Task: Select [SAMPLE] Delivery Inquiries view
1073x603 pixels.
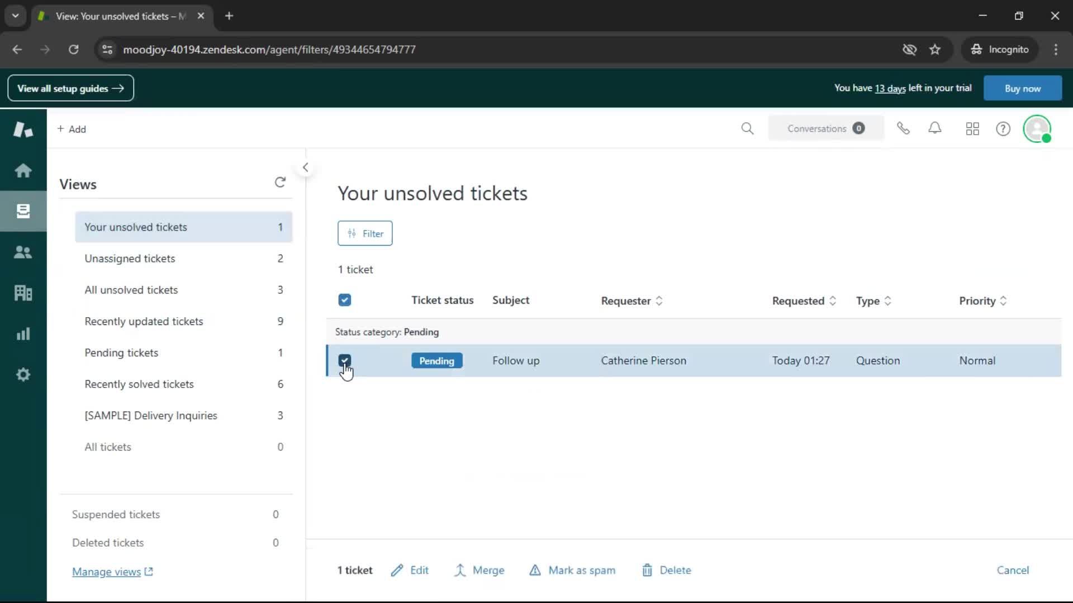Action: click(183, 415)
